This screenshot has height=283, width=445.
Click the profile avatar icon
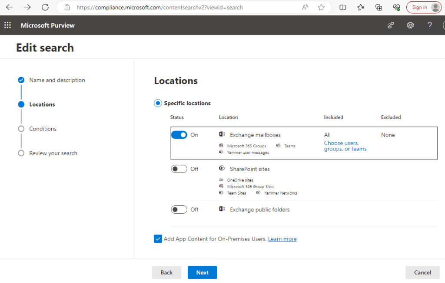[435, 7]
